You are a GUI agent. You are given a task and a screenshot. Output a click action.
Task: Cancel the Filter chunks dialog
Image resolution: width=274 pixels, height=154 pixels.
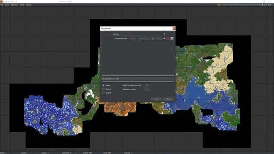click(169, 99)
